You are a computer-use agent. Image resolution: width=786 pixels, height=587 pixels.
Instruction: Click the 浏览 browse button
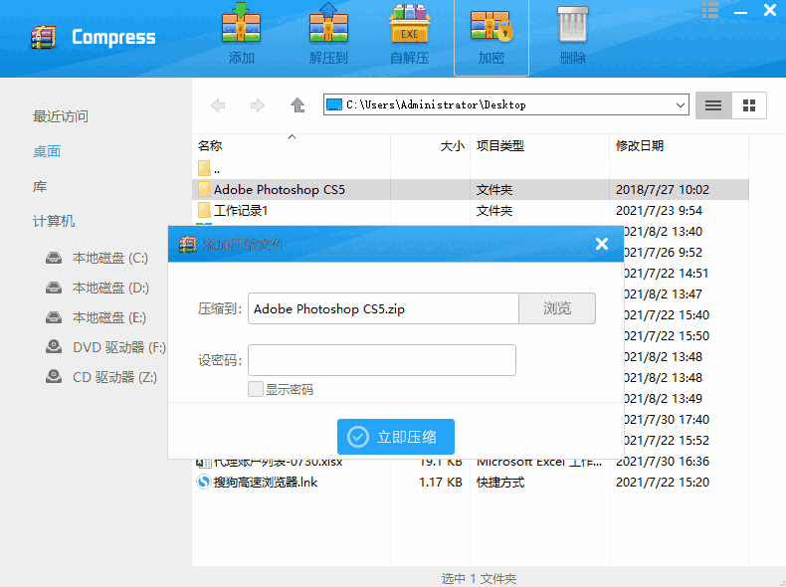pyautogui.click(x=557, y=308)
